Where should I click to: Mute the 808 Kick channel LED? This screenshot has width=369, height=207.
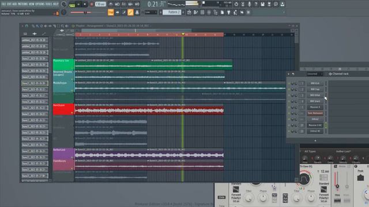click(x=289, y=83)
